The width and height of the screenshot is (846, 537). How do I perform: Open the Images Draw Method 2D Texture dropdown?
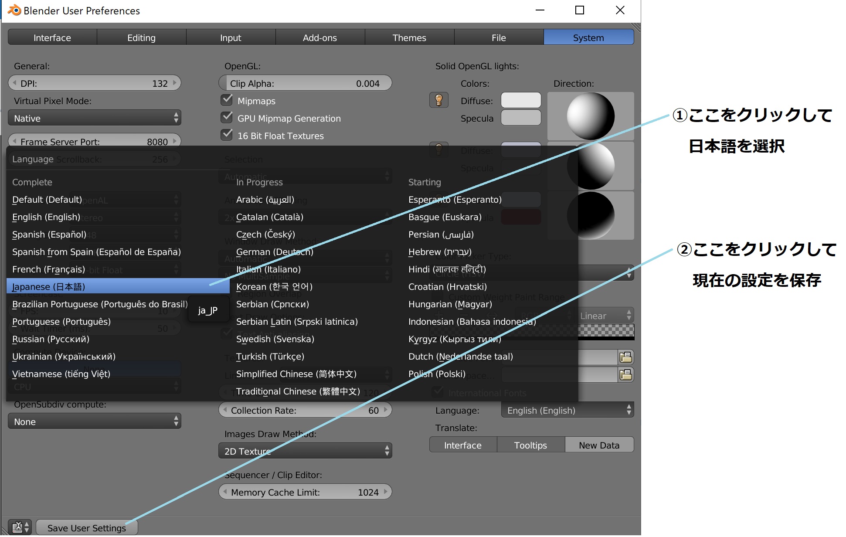click(x=305, y=451)
